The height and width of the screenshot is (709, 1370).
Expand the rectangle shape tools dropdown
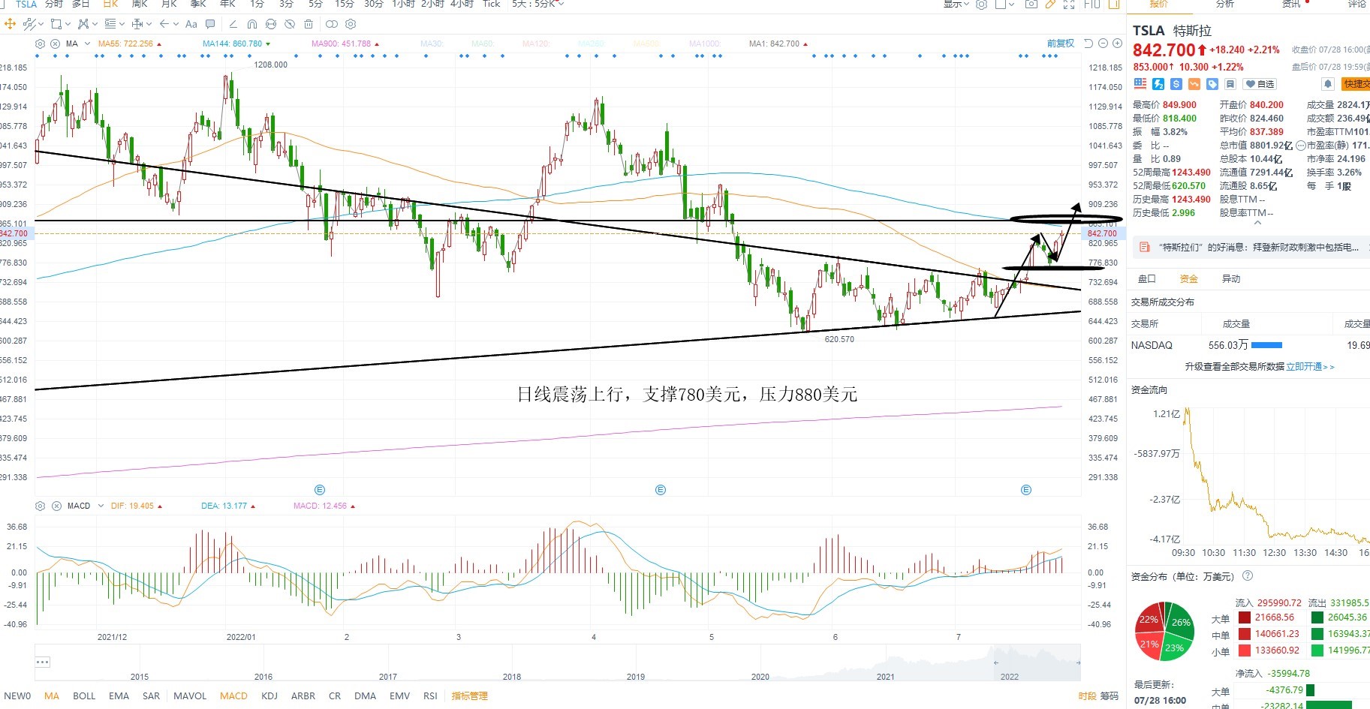(x=68, y=24)
